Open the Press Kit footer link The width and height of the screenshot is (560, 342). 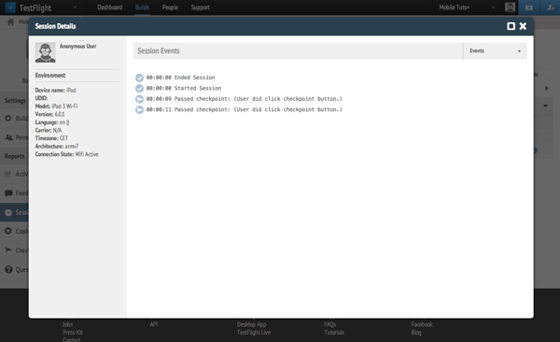(73, 333)
